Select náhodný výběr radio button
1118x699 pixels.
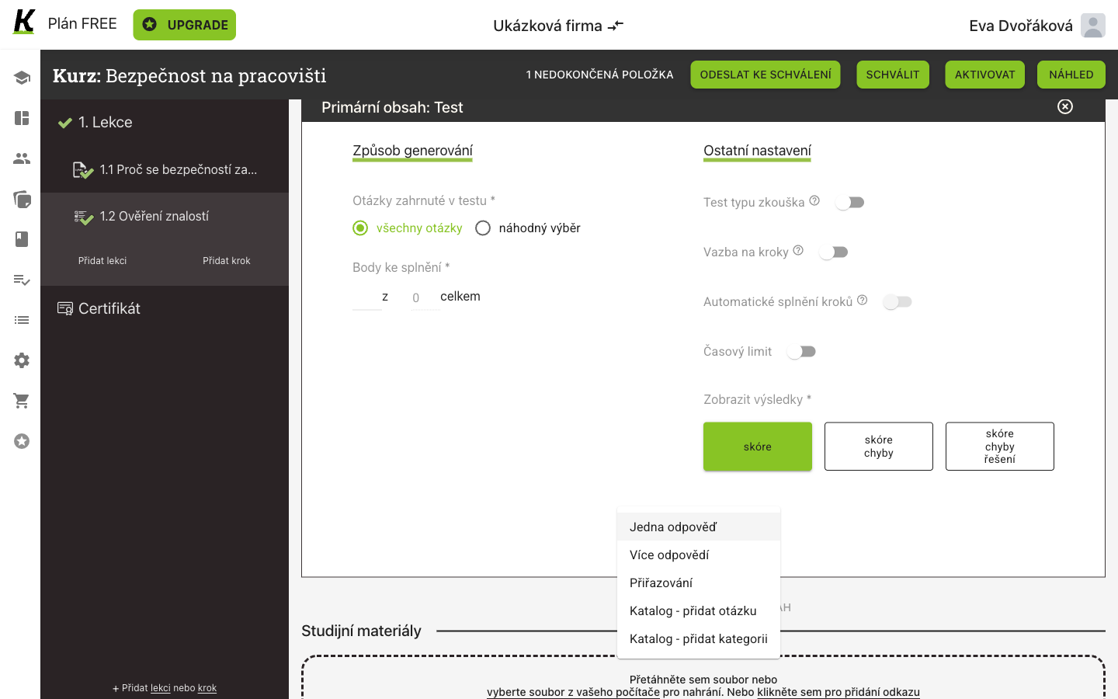pos(483,228)
